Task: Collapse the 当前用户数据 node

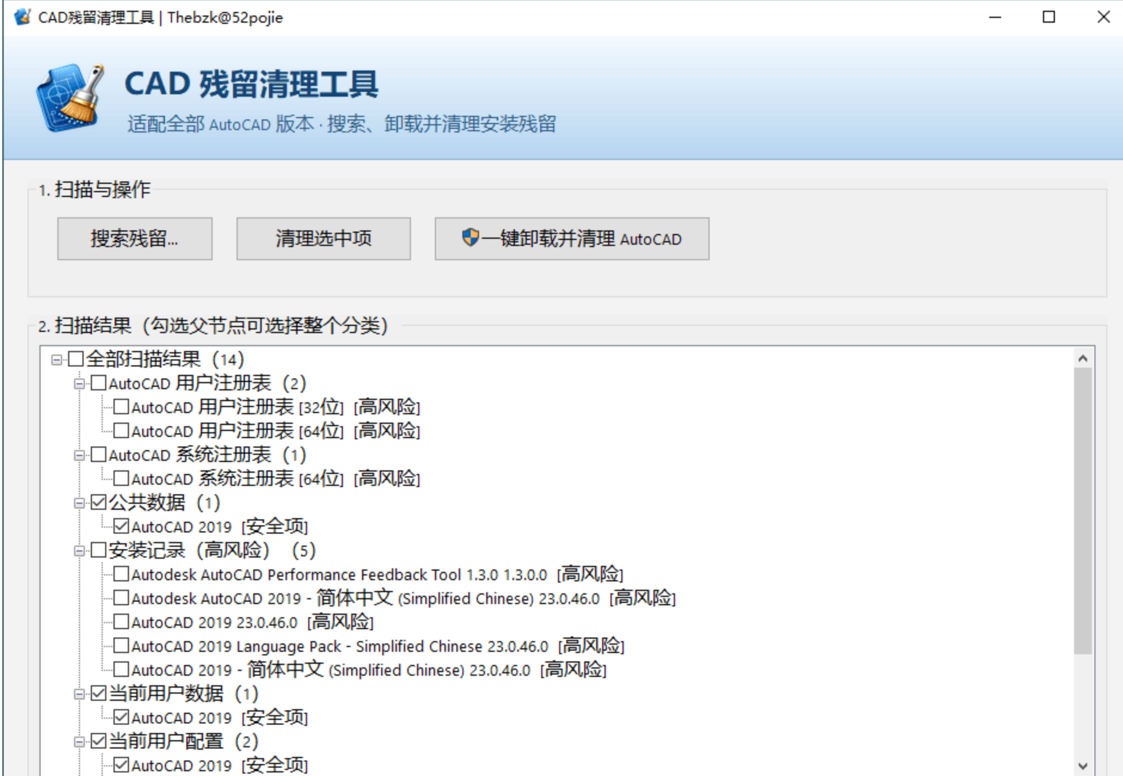Action: click(79, 694)
